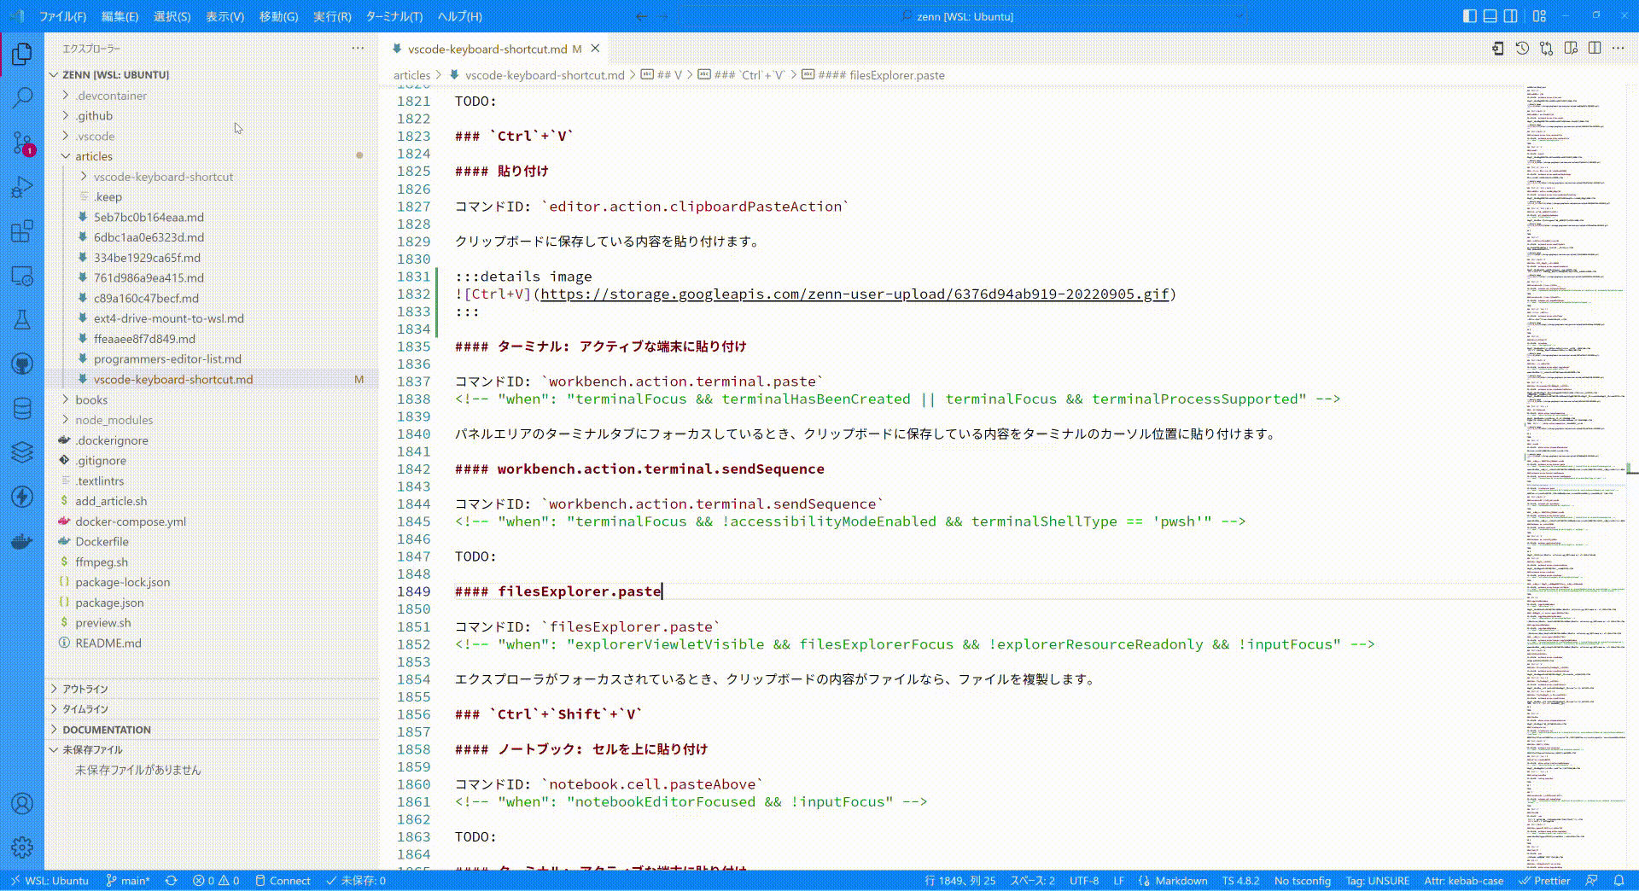The width and height of the screenshot is (1639, 891).
Task: Open the Explorer view in activity bar
Action: tap(22, 55)
